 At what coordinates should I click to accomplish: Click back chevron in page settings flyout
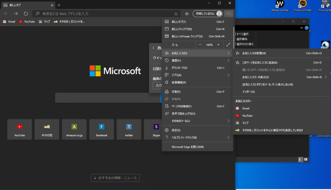pos(154,48)
